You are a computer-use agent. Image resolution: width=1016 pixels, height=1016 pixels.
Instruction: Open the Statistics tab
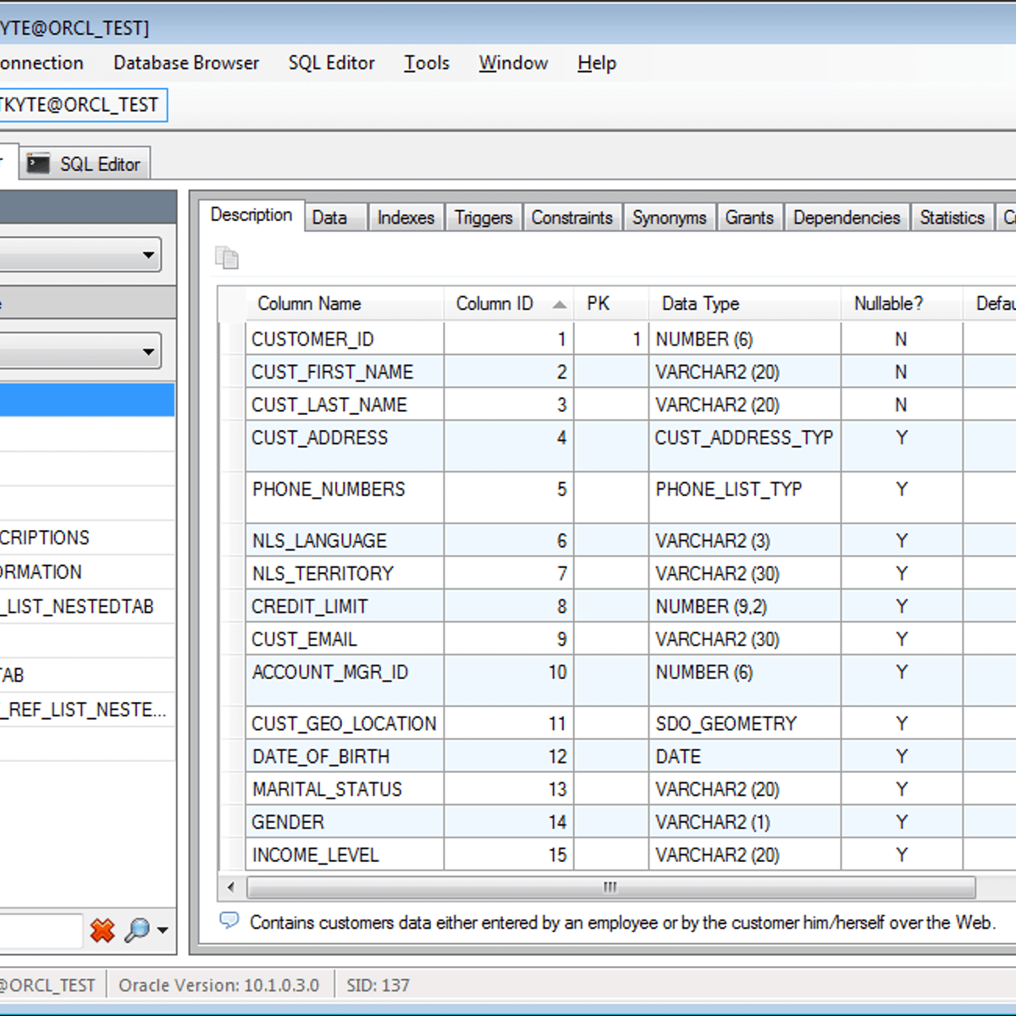[x=952, y=217]
